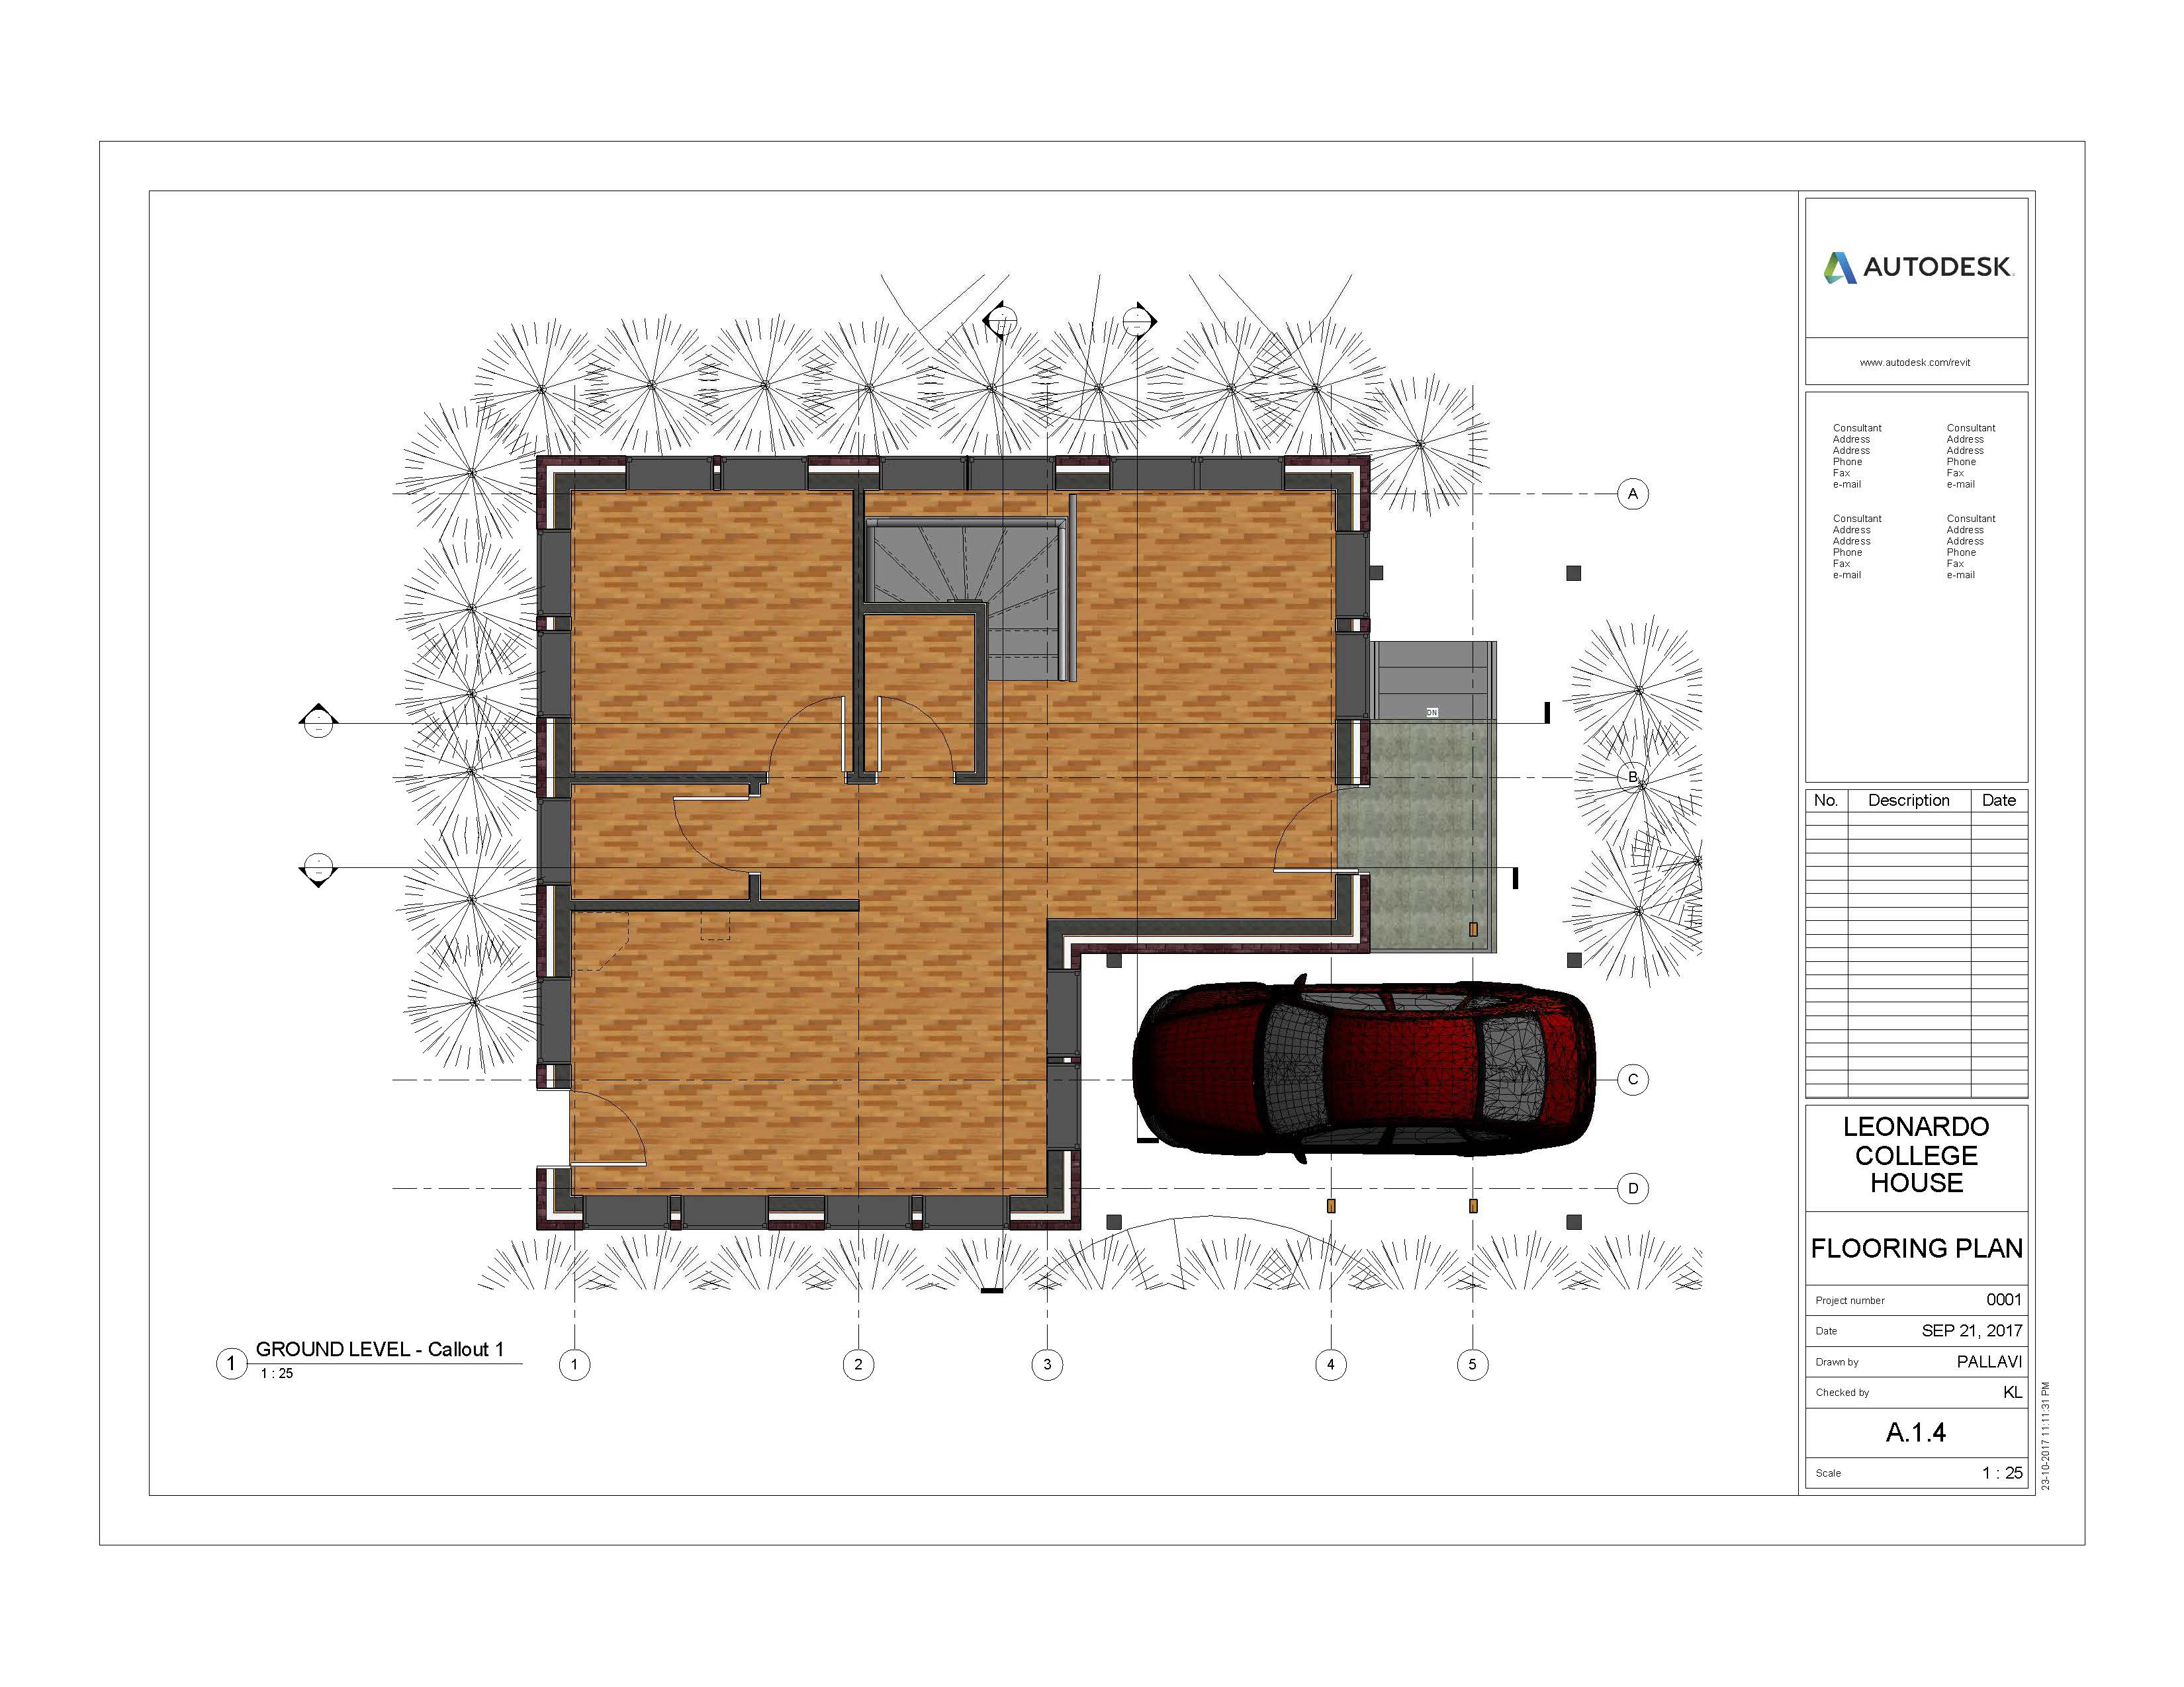Click grid bubble number 3 at bottom
Image resolution: width=2184 pixels, height=1687 pixels.
(1047, 1364)
